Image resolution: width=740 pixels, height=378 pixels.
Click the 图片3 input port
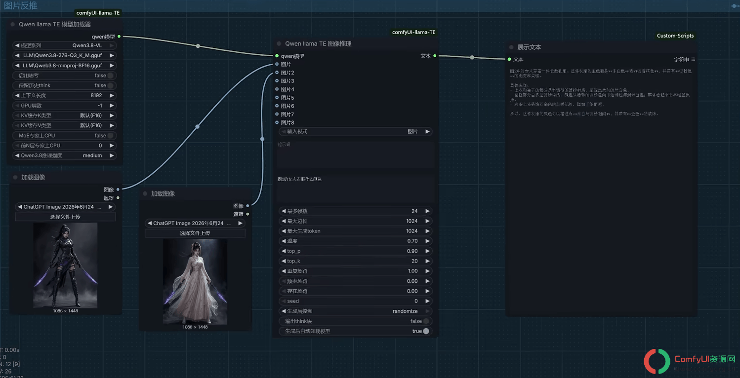point(277,81)
